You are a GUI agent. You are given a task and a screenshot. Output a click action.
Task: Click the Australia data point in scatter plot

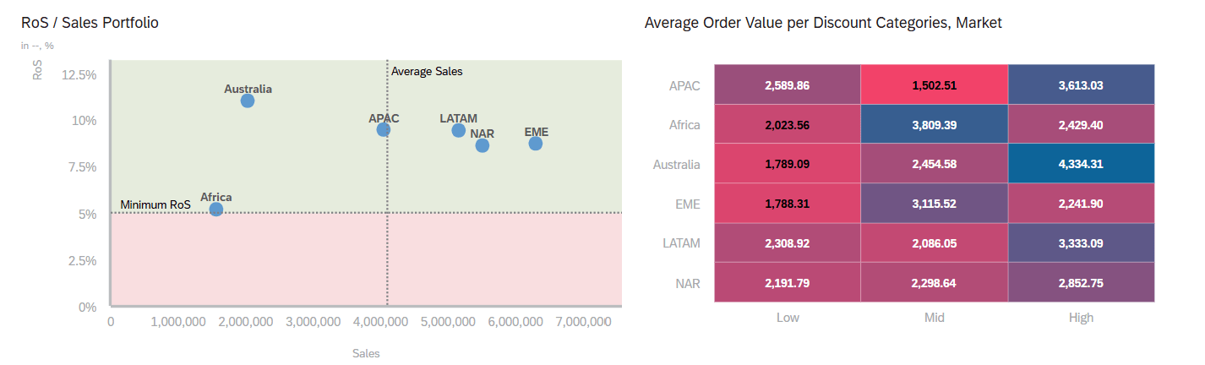click(248, 101)
